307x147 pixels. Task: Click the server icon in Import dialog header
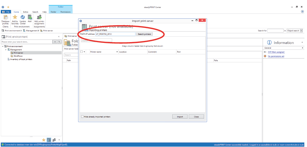(84, 28)
